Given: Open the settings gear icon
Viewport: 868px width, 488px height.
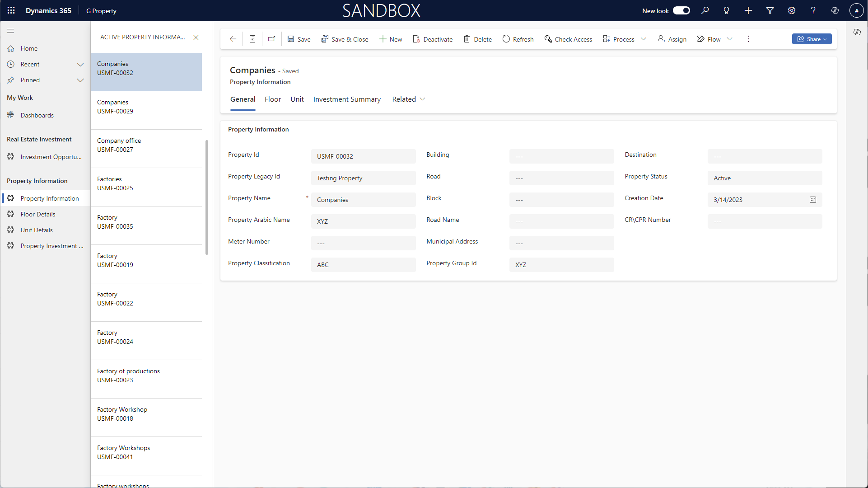Looking at the screenshot, I should (792, 10).
